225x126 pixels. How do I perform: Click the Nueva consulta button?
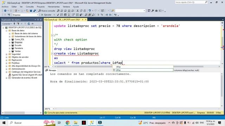tap(47, 11)
